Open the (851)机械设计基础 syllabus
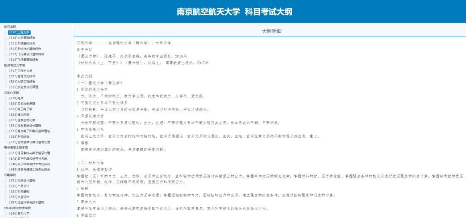 pyautogui.click(x=22, y=180)
